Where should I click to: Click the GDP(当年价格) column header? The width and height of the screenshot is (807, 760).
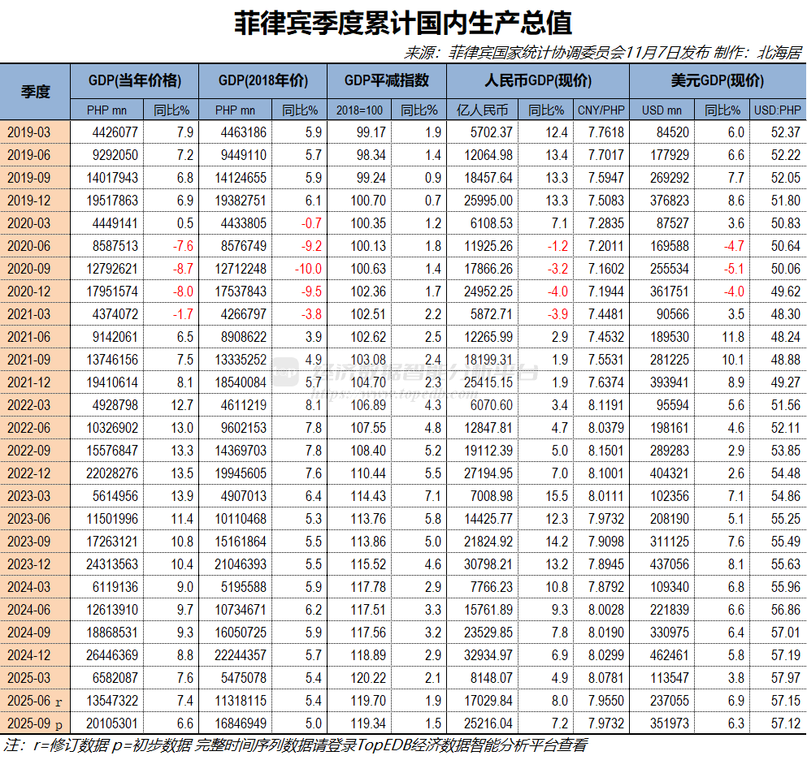(133, 80)
